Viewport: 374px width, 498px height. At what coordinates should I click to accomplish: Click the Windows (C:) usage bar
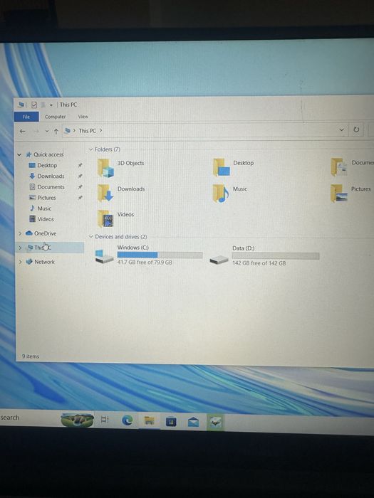coord(160,255)
